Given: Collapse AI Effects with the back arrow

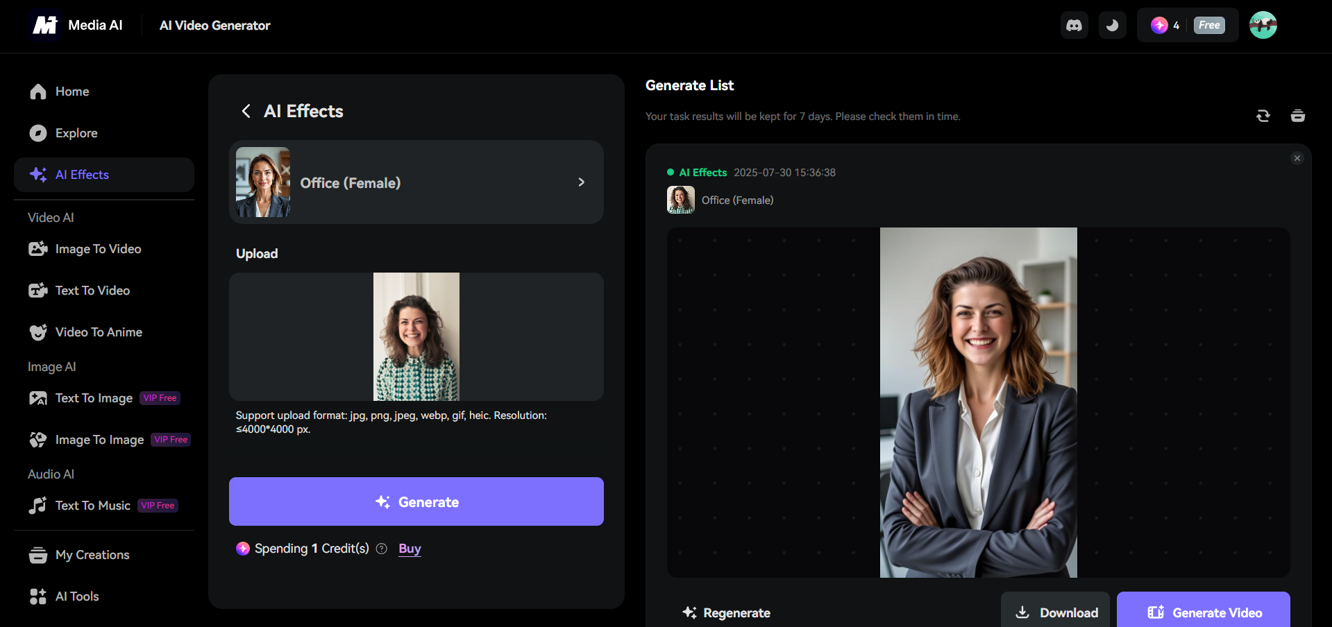Looking at the screenshot, I should click(x=246, y=111).
